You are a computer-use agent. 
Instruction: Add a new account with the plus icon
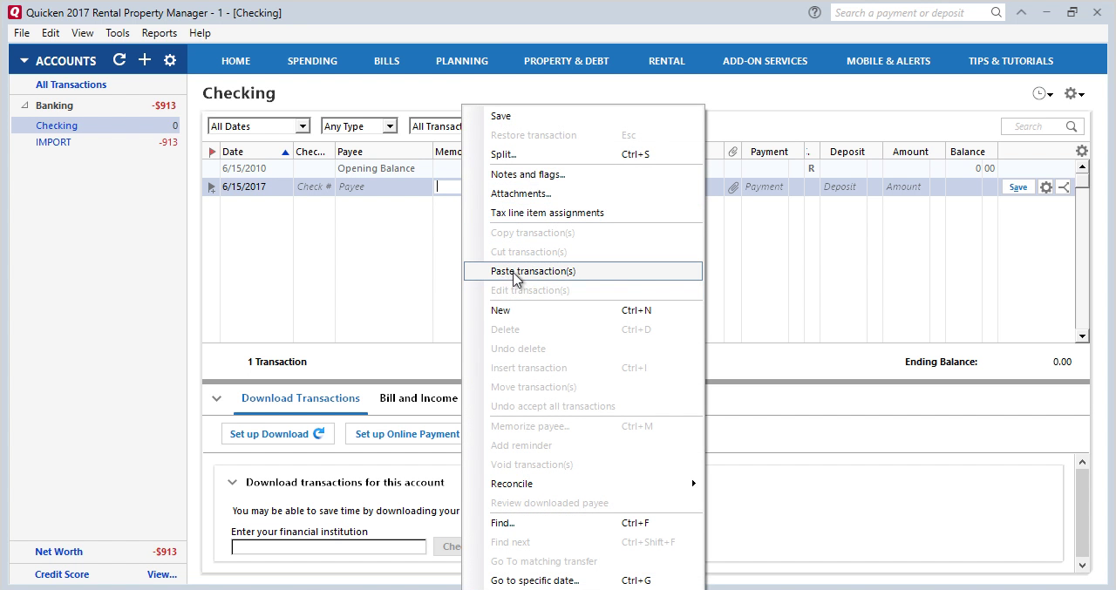click(x=145, y=60)
